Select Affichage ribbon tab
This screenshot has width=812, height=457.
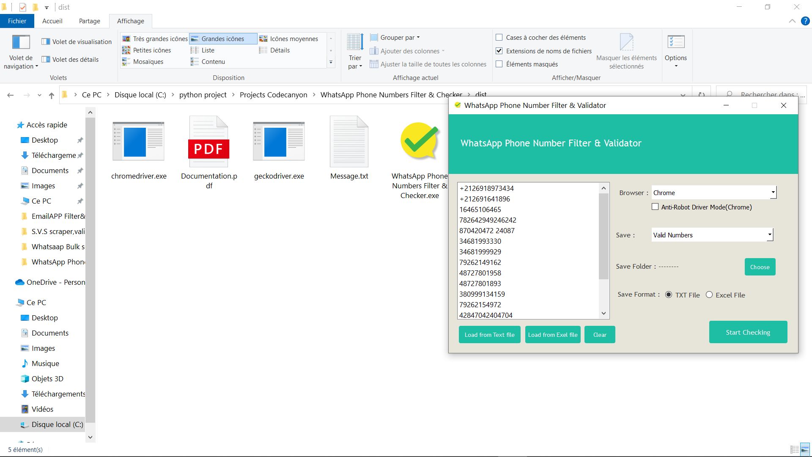click(x=131, y=21)
